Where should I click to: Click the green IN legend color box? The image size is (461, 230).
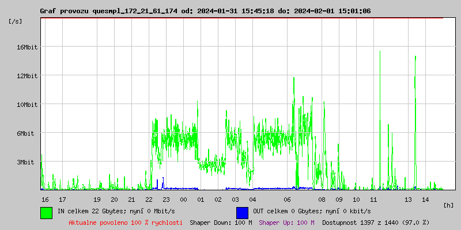(46, 212)
